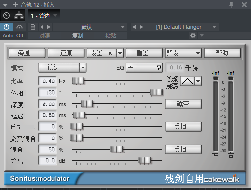Viewport: 251px width, 190px height.
Task: Click the 延迟 delay slider handle
Action: pos(79,115)
